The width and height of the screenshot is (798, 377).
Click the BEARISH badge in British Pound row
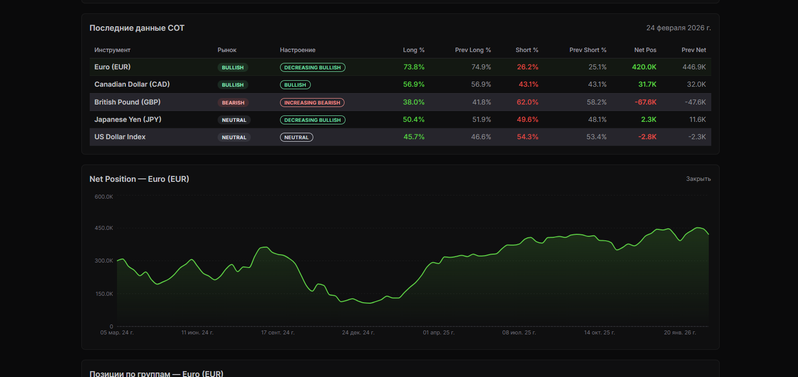click(233, 103)
